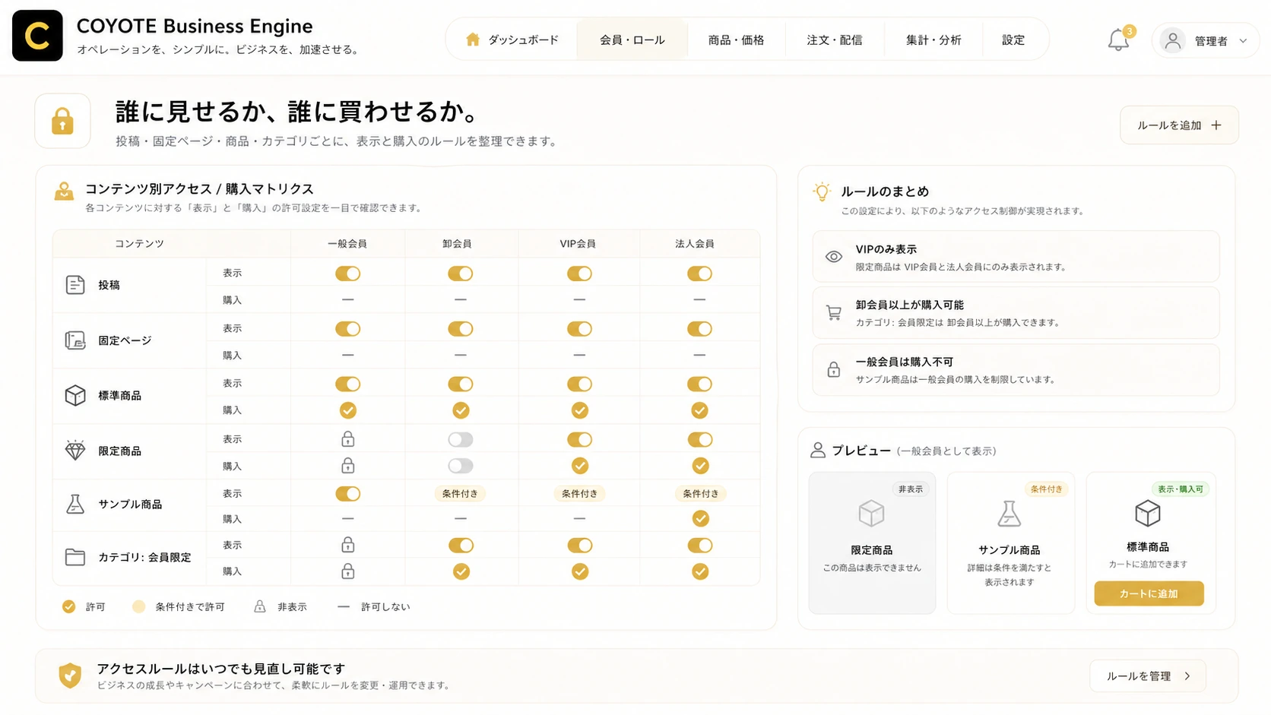Click 限定商品 表示 lock for 一般会員
This screenshot has width=1271, height=715.
click(348, 439)
